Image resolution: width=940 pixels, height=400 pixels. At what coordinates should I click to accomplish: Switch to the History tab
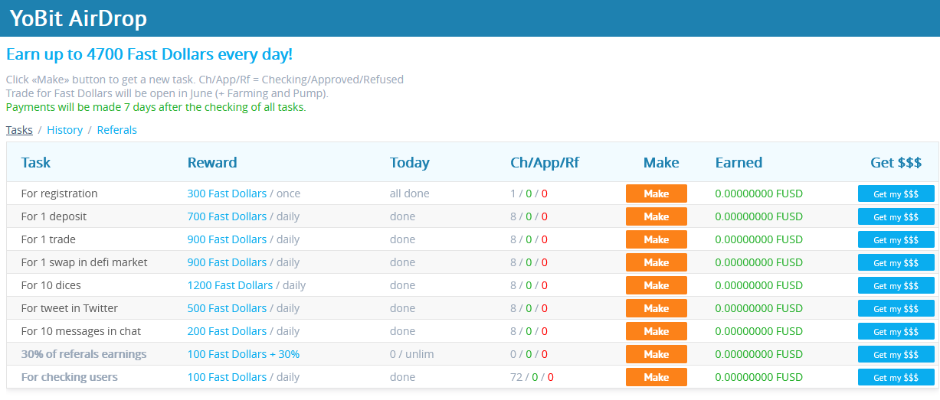(65, 130)
